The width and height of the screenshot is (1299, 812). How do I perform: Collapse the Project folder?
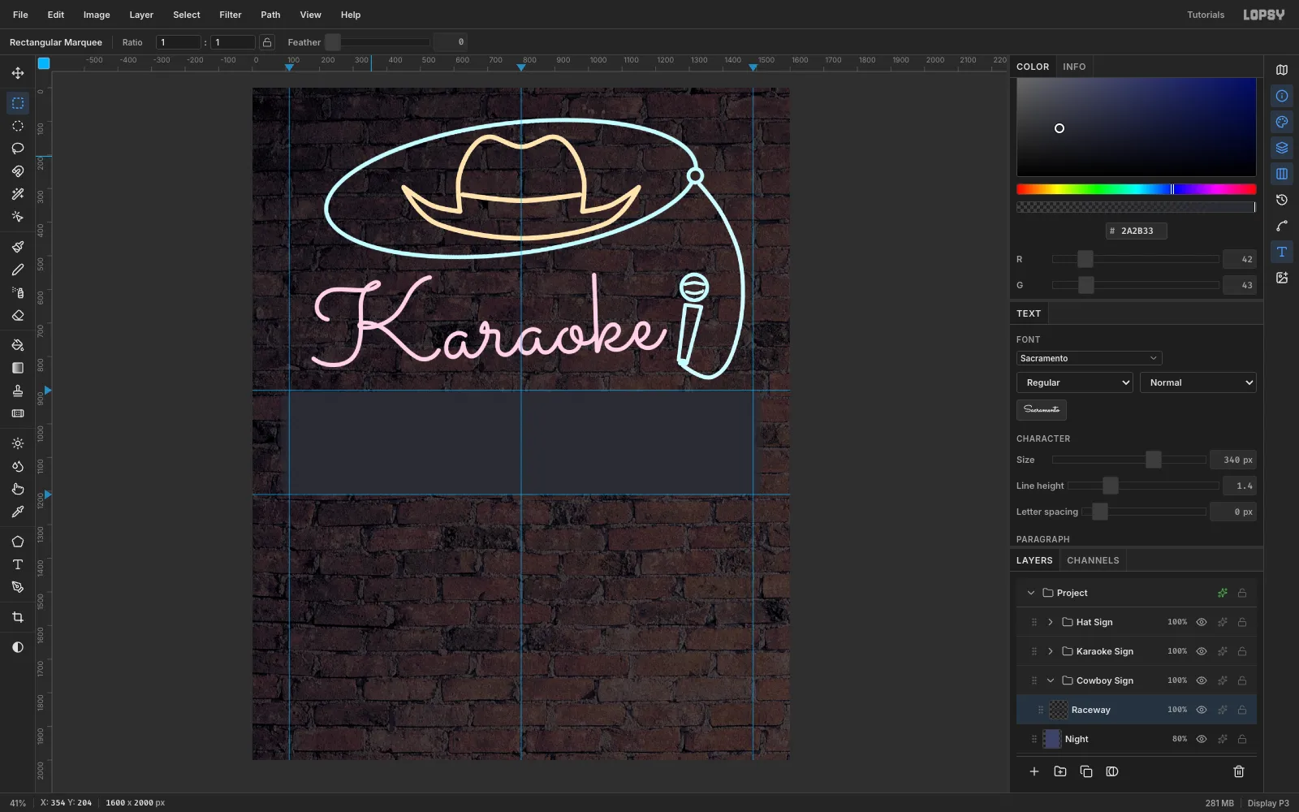tap(1031, 593)
